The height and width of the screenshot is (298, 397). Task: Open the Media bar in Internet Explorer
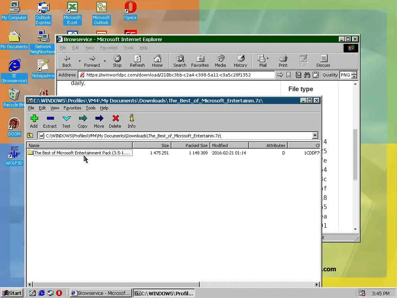pyautogui.click(x=220, y=61)
